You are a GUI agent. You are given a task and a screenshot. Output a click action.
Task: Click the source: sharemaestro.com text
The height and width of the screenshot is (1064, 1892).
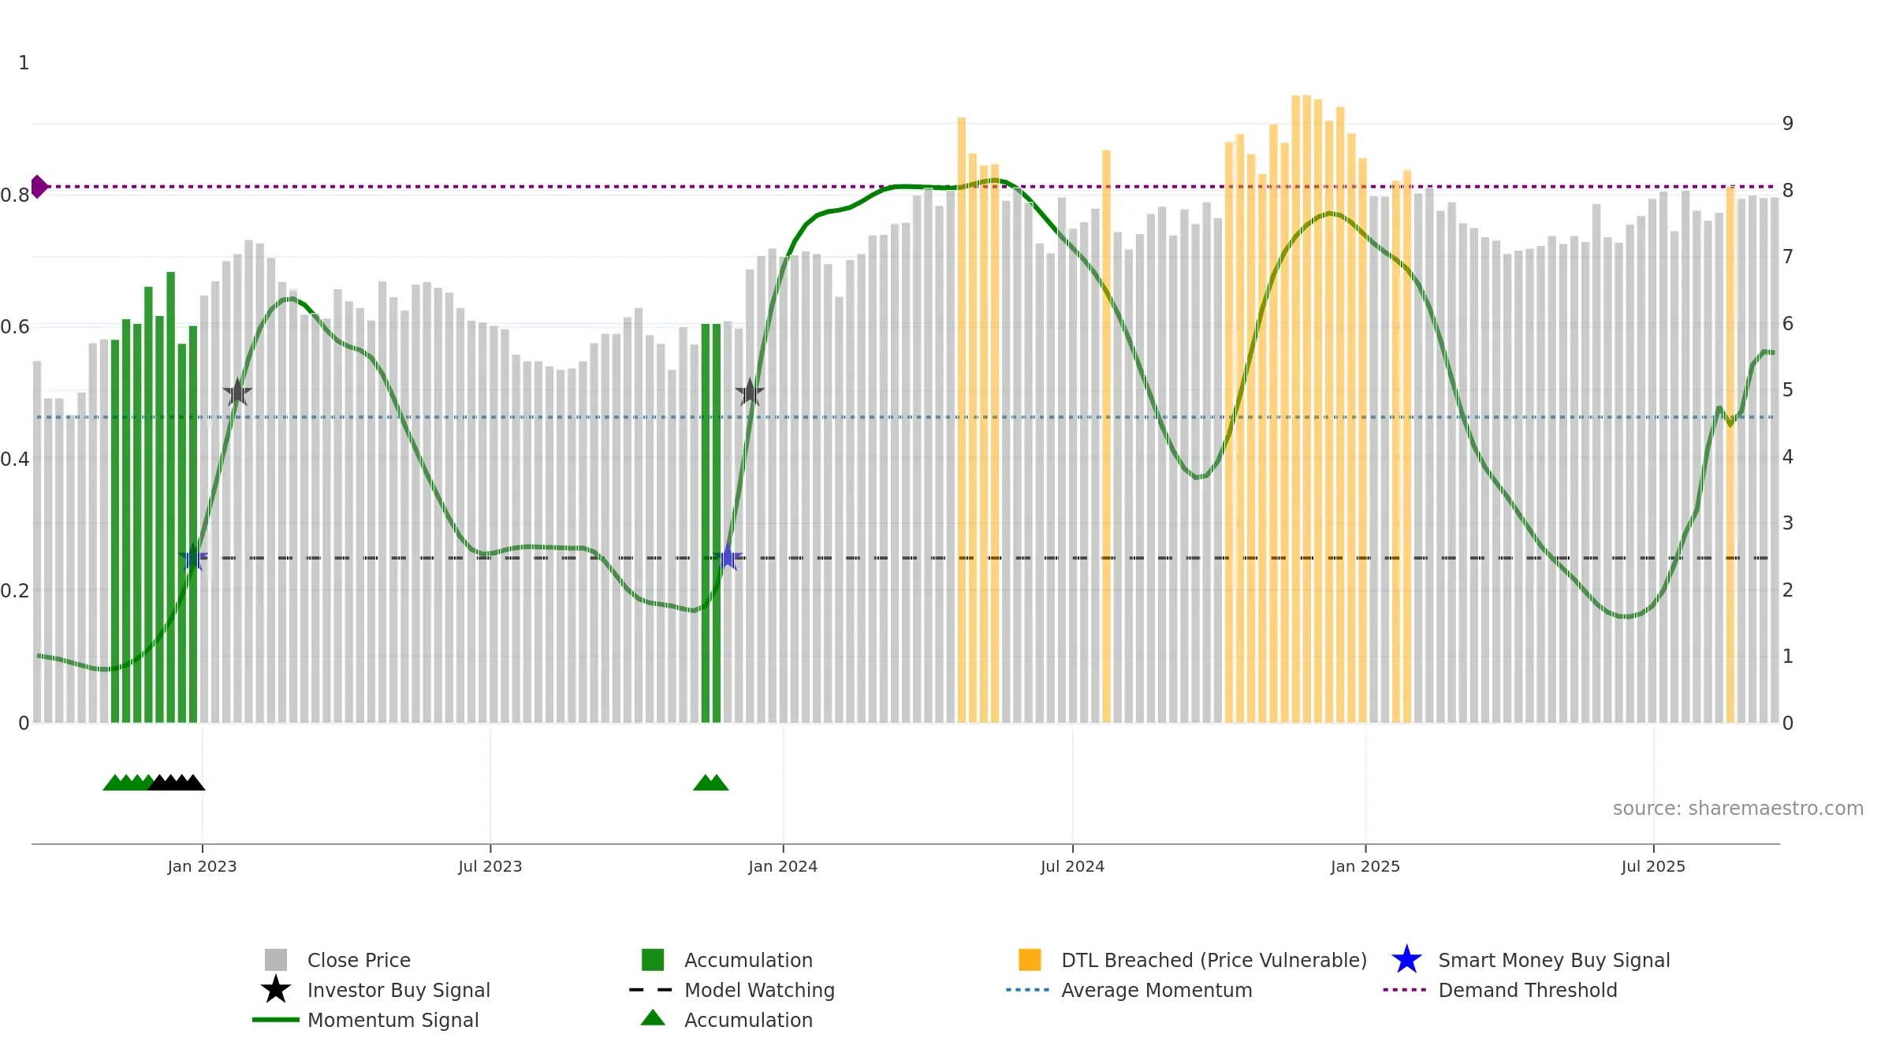[x=1738, y=809]
